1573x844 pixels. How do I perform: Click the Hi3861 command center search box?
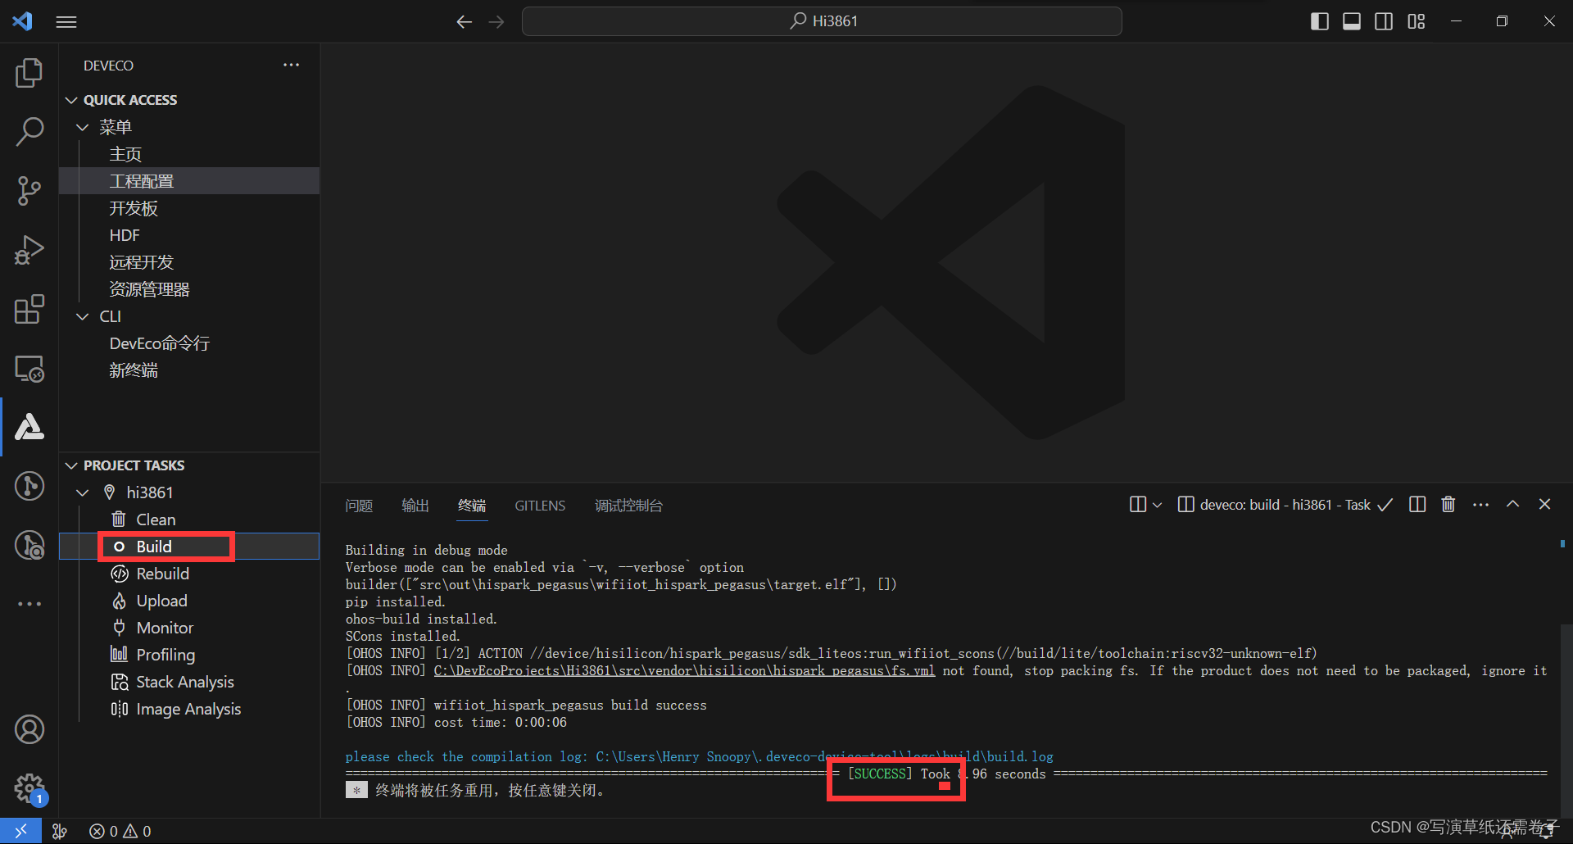click(822, 21)
